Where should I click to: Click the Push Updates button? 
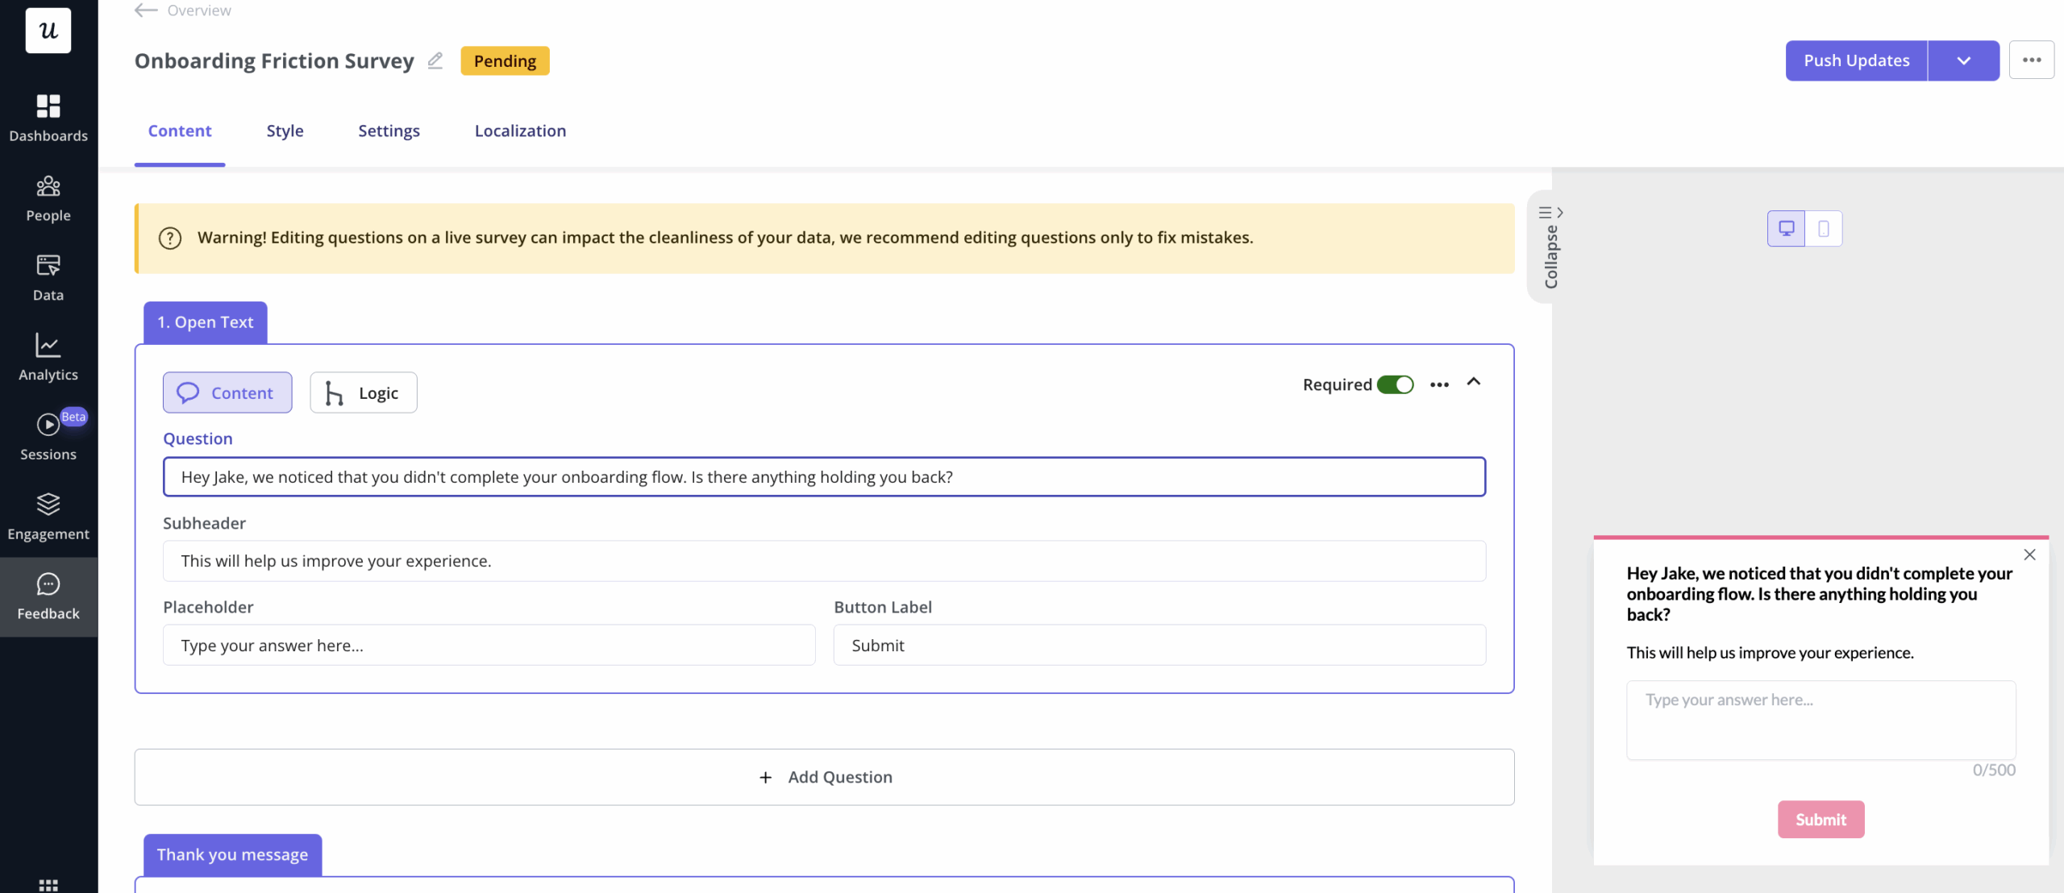(1856, 60)
